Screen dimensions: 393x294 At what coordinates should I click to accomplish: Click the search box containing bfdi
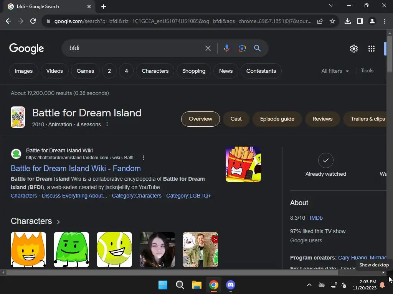click(135, 48)
